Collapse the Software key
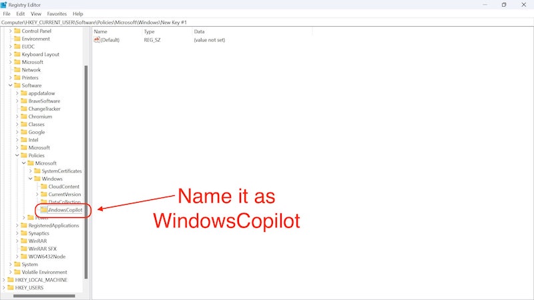The image size is (534, 300). [10, 85]
